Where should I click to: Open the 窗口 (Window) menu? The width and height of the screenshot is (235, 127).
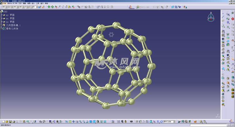[42, 3]
